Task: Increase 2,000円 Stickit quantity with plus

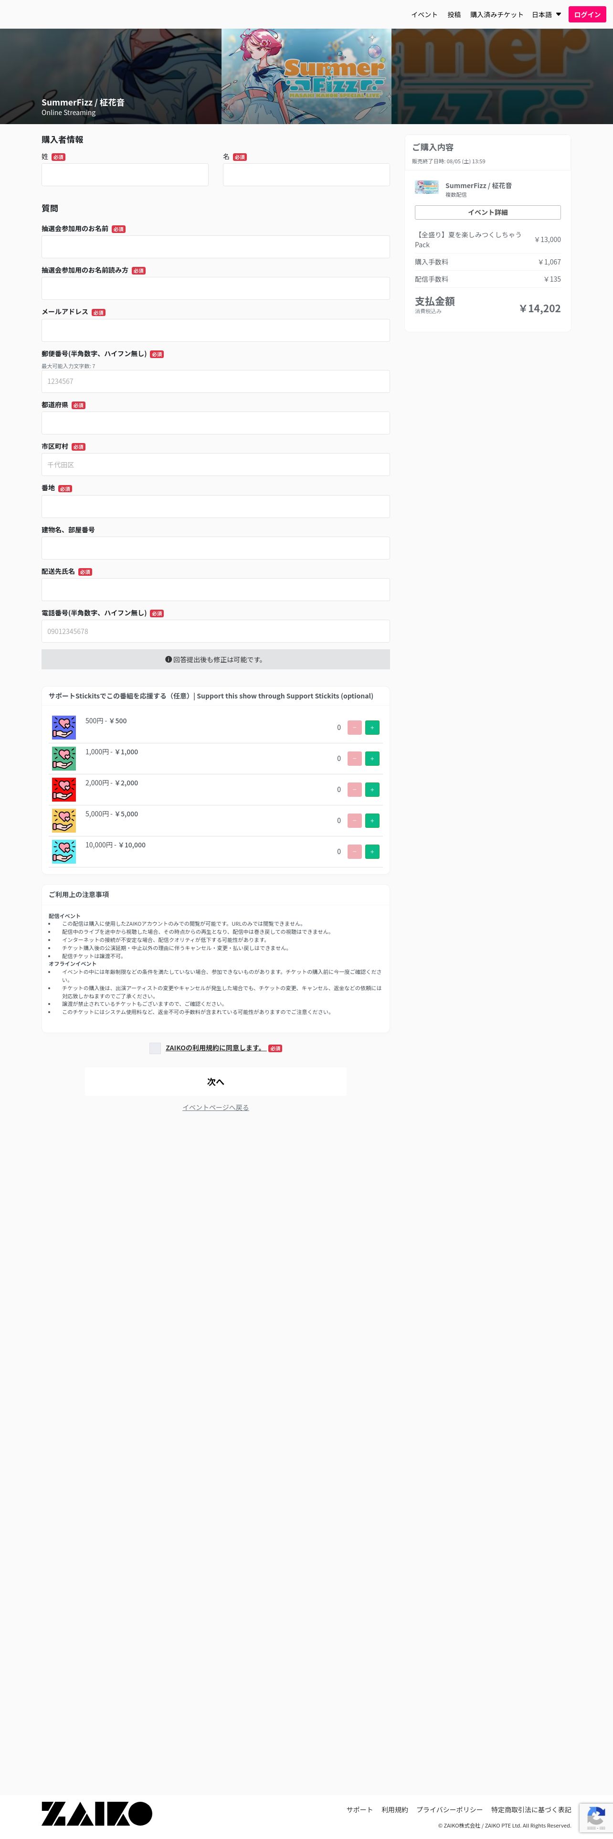Action: pos(372,790)
